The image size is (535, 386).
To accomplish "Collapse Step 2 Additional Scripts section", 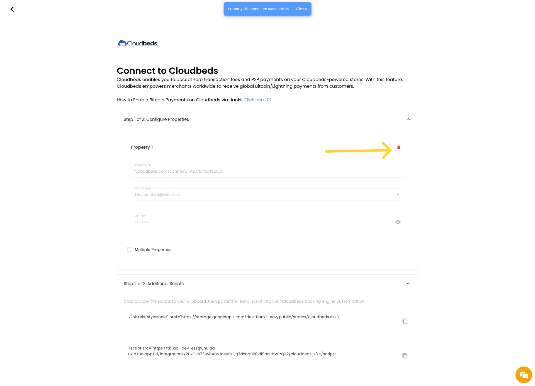I will click(x=408, y=284).
